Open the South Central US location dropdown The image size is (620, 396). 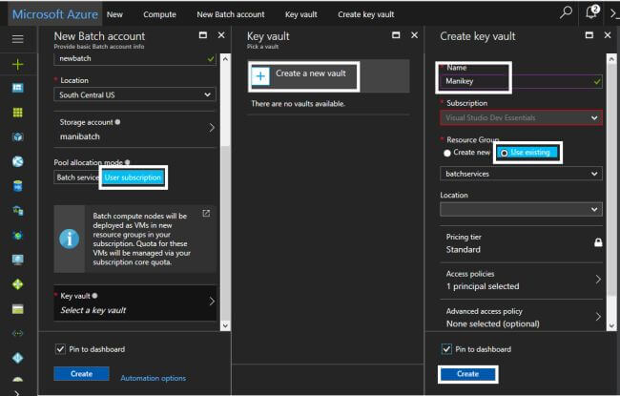(134, 95)
